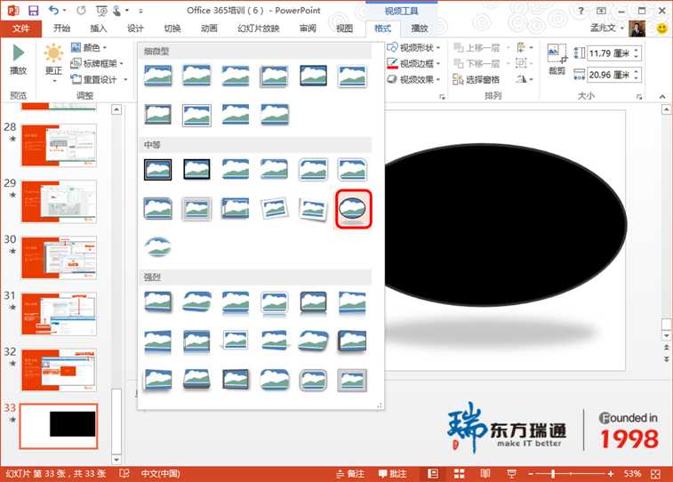Open the 更正 corrections sun icon
673x482 pixels.
(x=53, y=62)
